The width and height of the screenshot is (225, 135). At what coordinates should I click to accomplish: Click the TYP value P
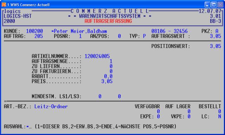[x=144, y=36]
